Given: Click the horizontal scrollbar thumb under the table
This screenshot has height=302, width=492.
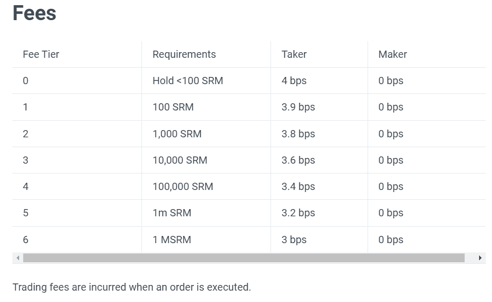Looking at the screenshot, I should 244,258.
